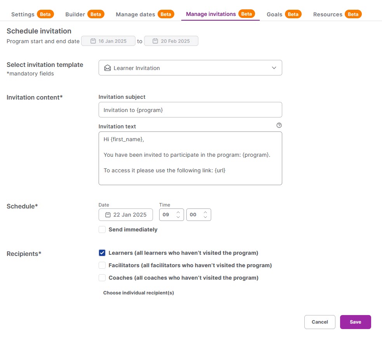Click calendar icon in program end date
The image size is (382, 338).
[155, 41]
